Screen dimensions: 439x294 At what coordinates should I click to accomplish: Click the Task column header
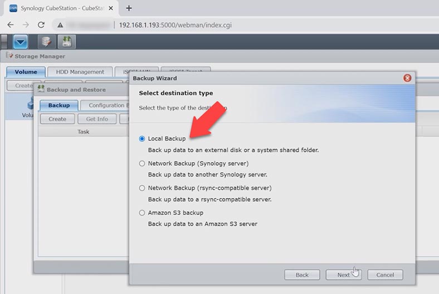coord(83,131)
